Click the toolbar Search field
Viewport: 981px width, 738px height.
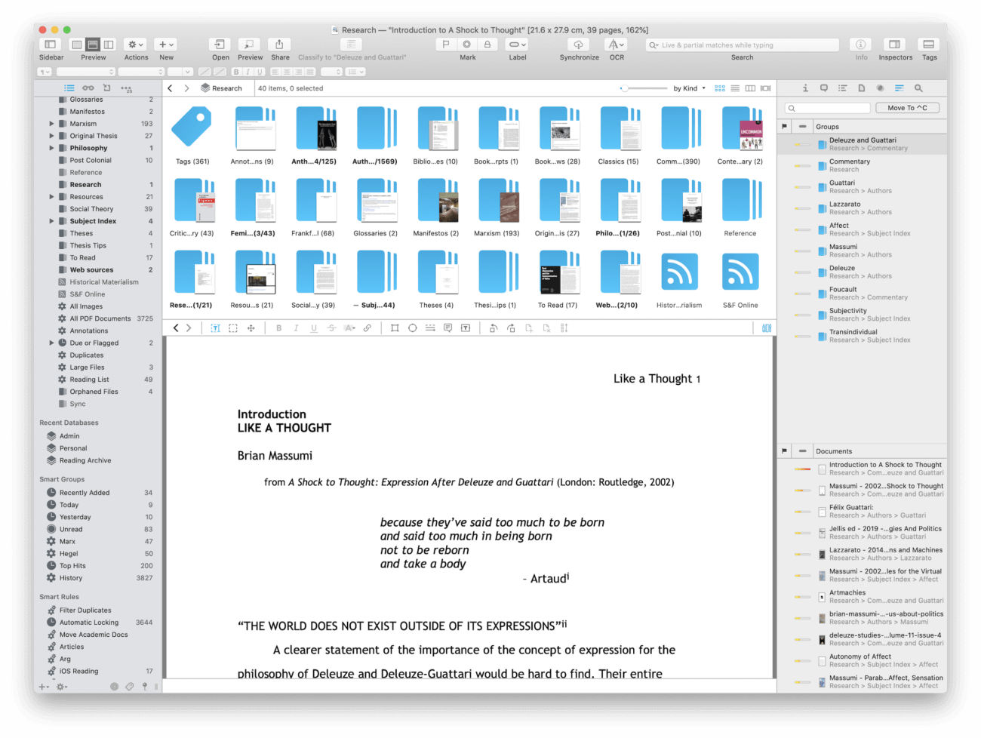click(x=742, y=45)
